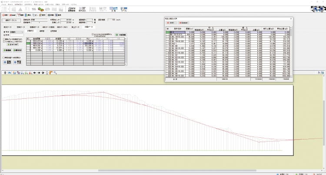Viewport: 326px width, 175px height.
Task: Click the red X Cancel icon in edit toolbar
Action: point(13,15)
